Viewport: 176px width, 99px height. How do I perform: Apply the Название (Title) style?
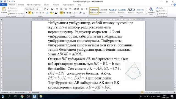[131, 11]
